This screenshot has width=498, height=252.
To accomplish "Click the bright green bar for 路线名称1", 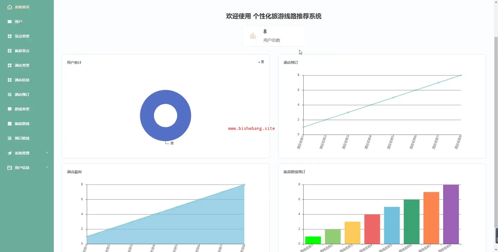I will pyautogui.click(x=313, y=240).
